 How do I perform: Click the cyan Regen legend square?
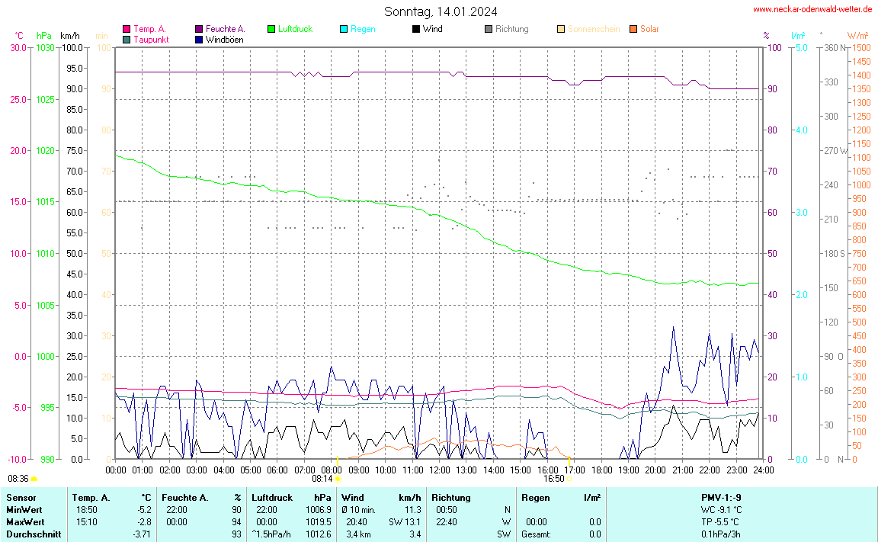(344, 29)
